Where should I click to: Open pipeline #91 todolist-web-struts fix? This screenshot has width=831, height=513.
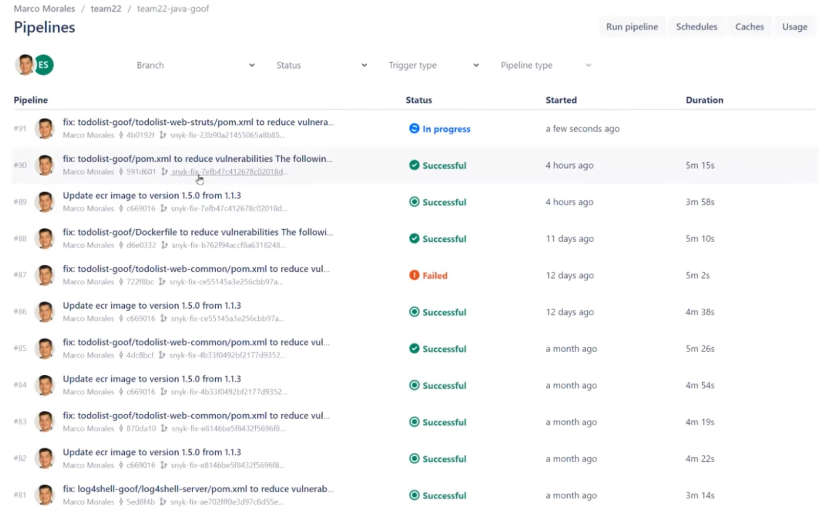click(198, 122)
